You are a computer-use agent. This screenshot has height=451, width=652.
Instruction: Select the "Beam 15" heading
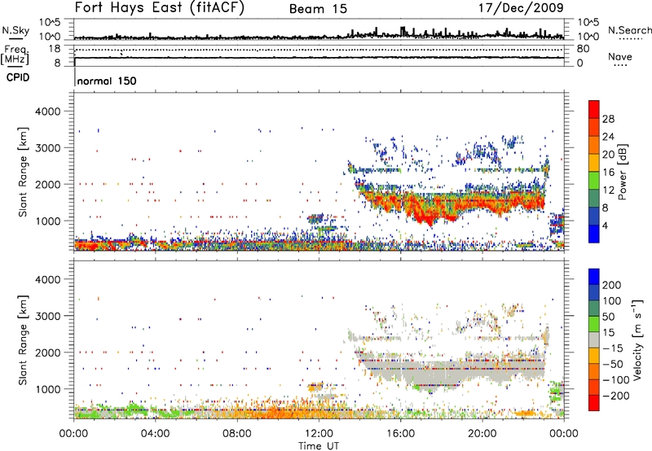pos(318,9)
